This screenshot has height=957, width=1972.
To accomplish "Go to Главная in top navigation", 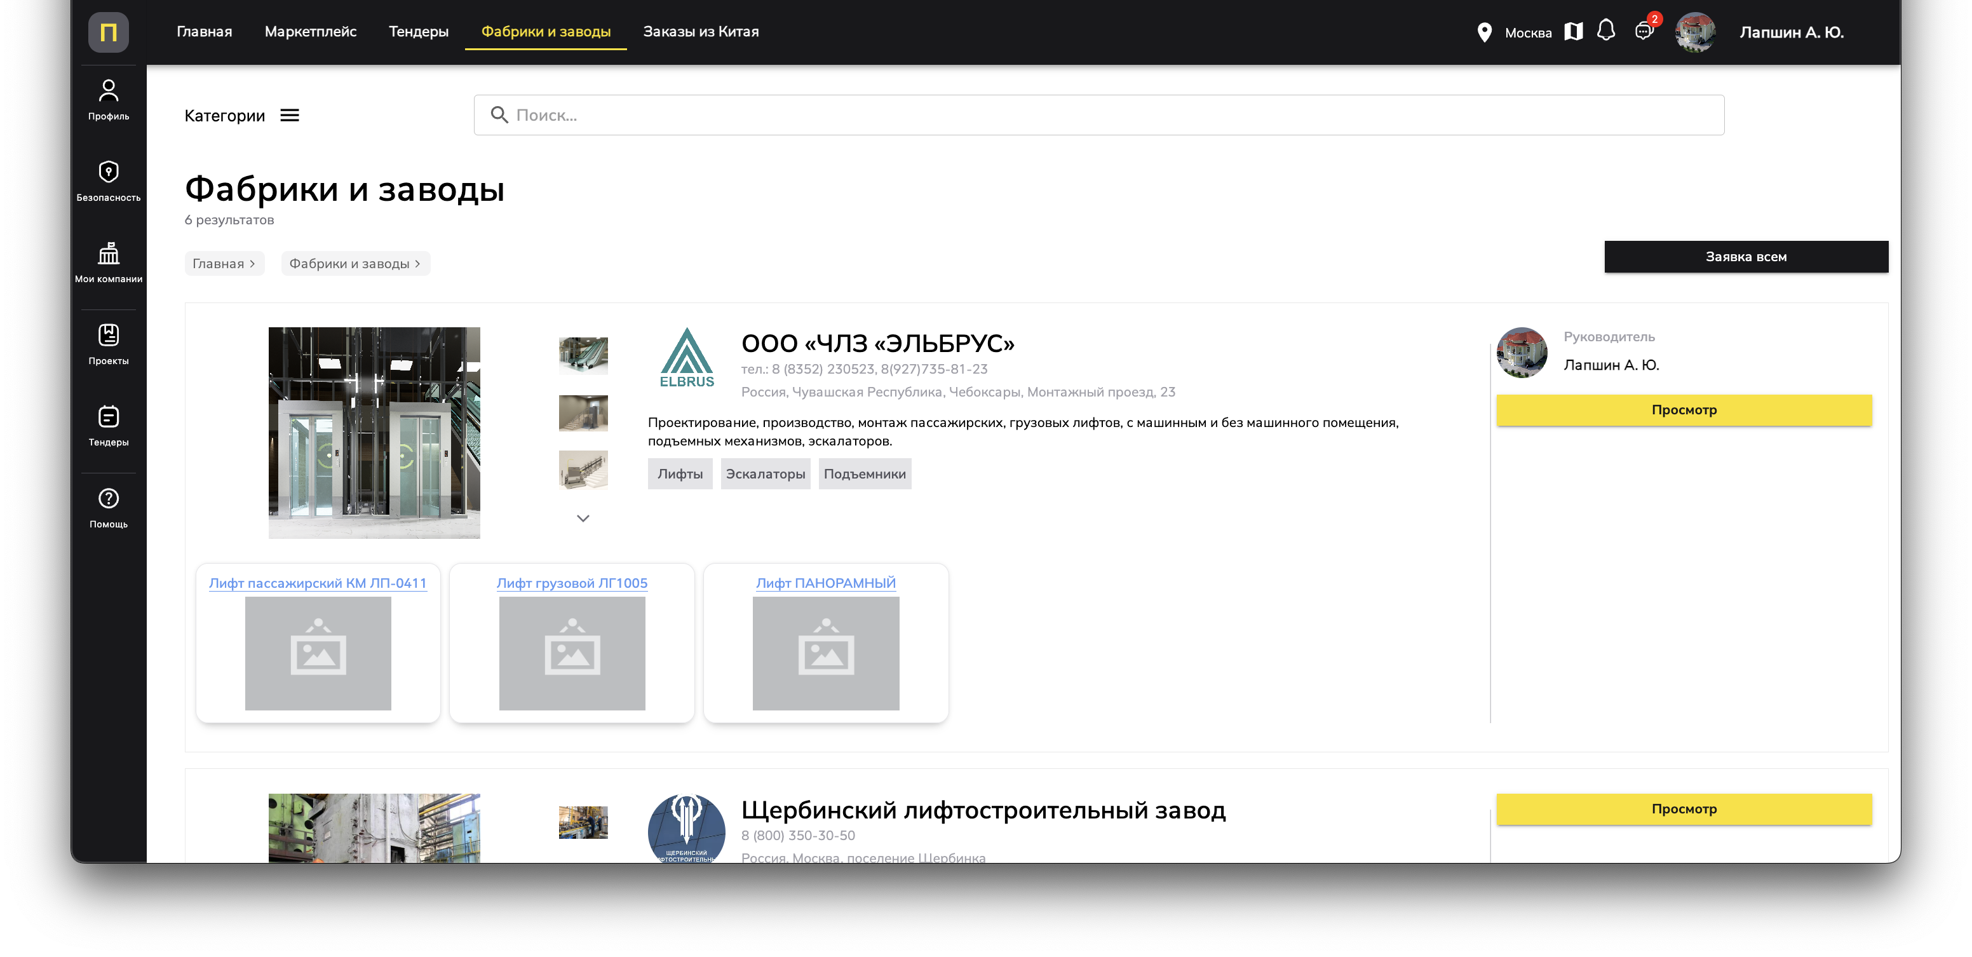I will click(205, 31).
